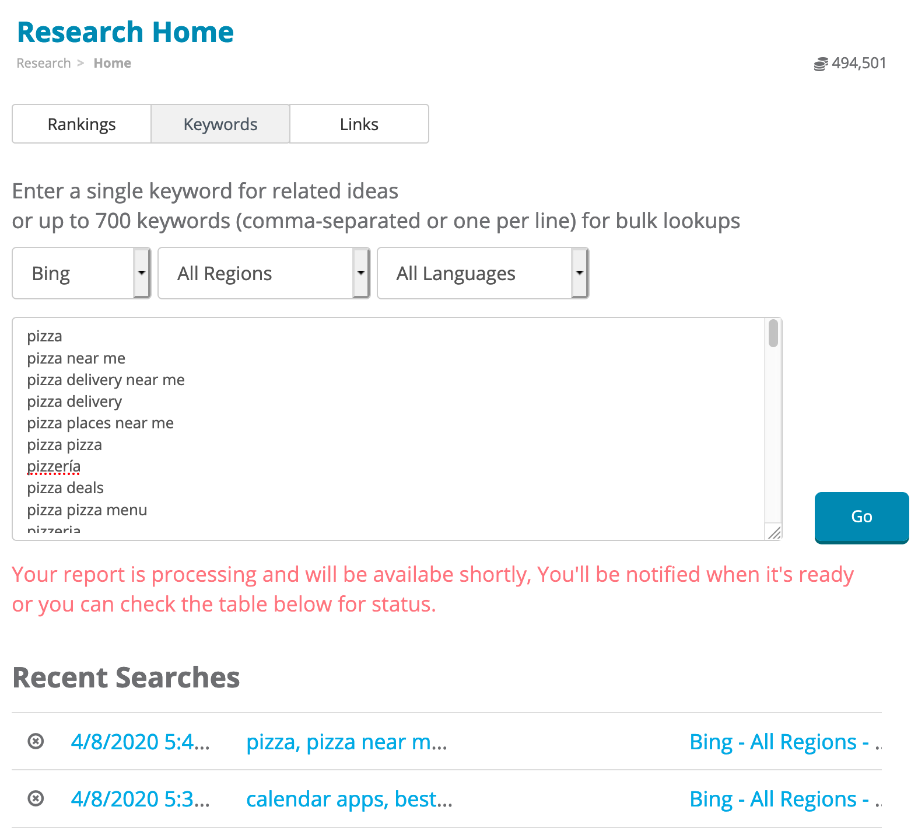Open the calendar apps recent search
The image size is (918, 838).
tap(349, 799)
